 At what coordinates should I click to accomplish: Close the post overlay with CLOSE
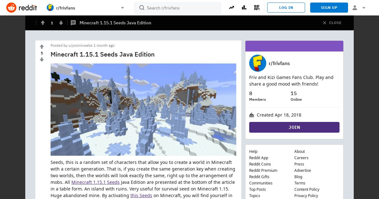tap(332, 23)
